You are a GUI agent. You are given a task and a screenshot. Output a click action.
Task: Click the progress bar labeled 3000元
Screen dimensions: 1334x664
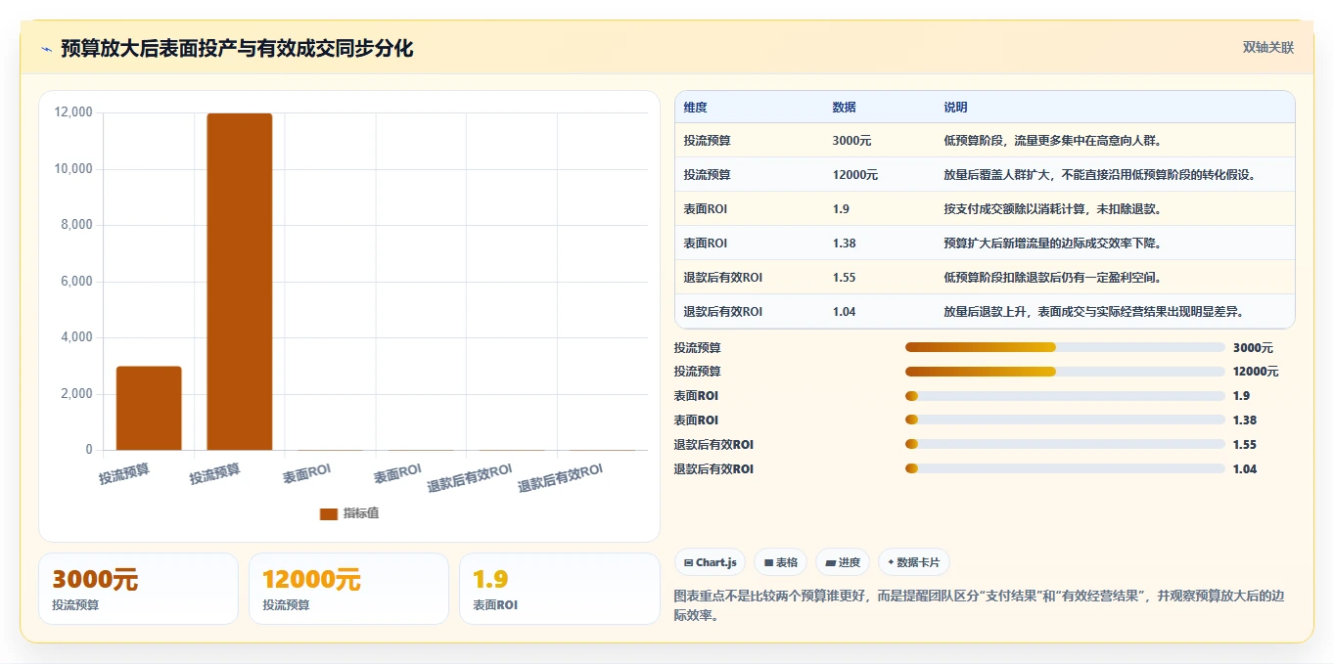click(x=1065, y=347)
